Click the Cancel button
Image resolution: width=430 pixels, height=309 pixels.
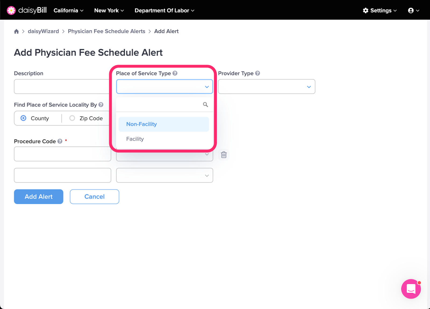94,197
